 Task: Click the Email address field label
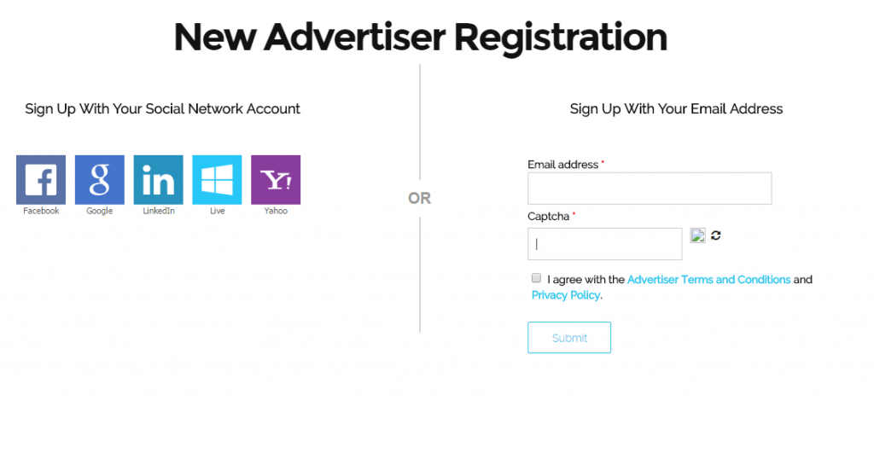pos(563,165)
